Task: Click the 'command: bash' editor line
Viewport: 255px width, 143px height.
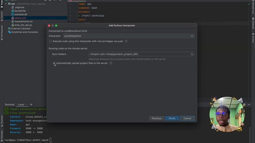Action: point(88,8)
